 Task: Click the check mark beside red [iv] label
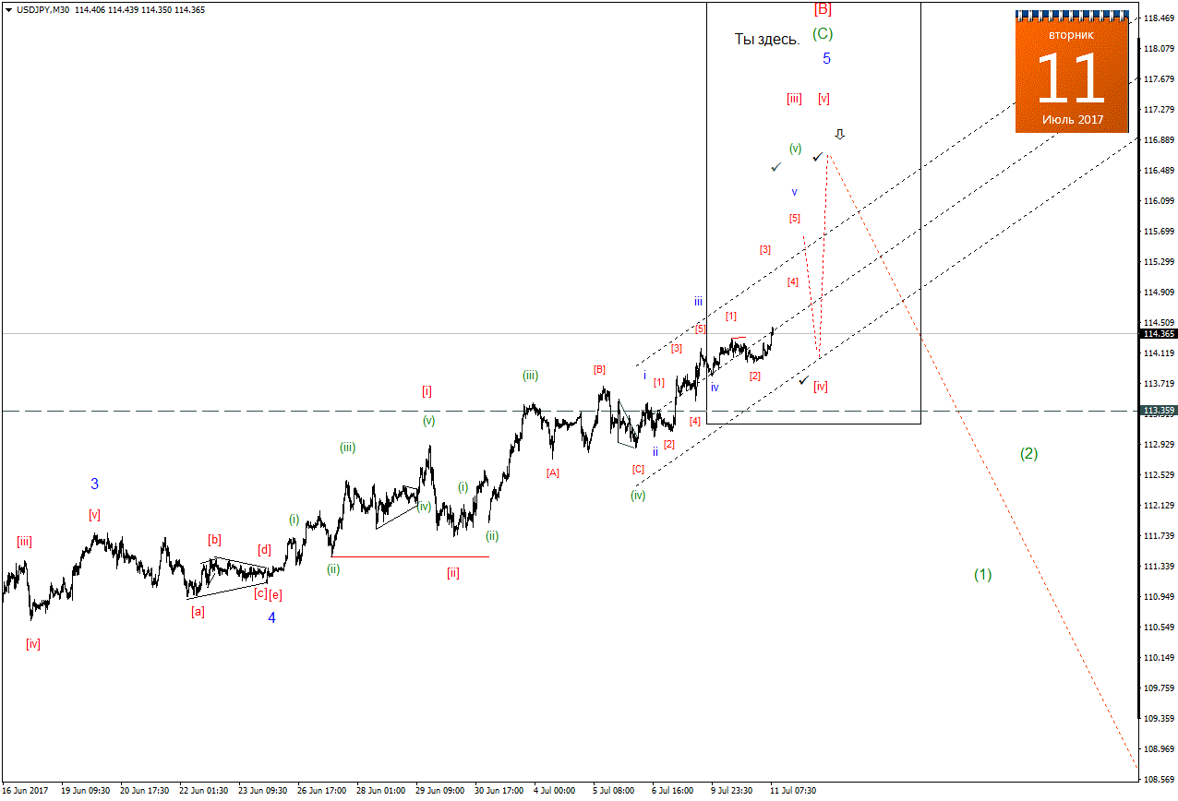coord(804,380)
